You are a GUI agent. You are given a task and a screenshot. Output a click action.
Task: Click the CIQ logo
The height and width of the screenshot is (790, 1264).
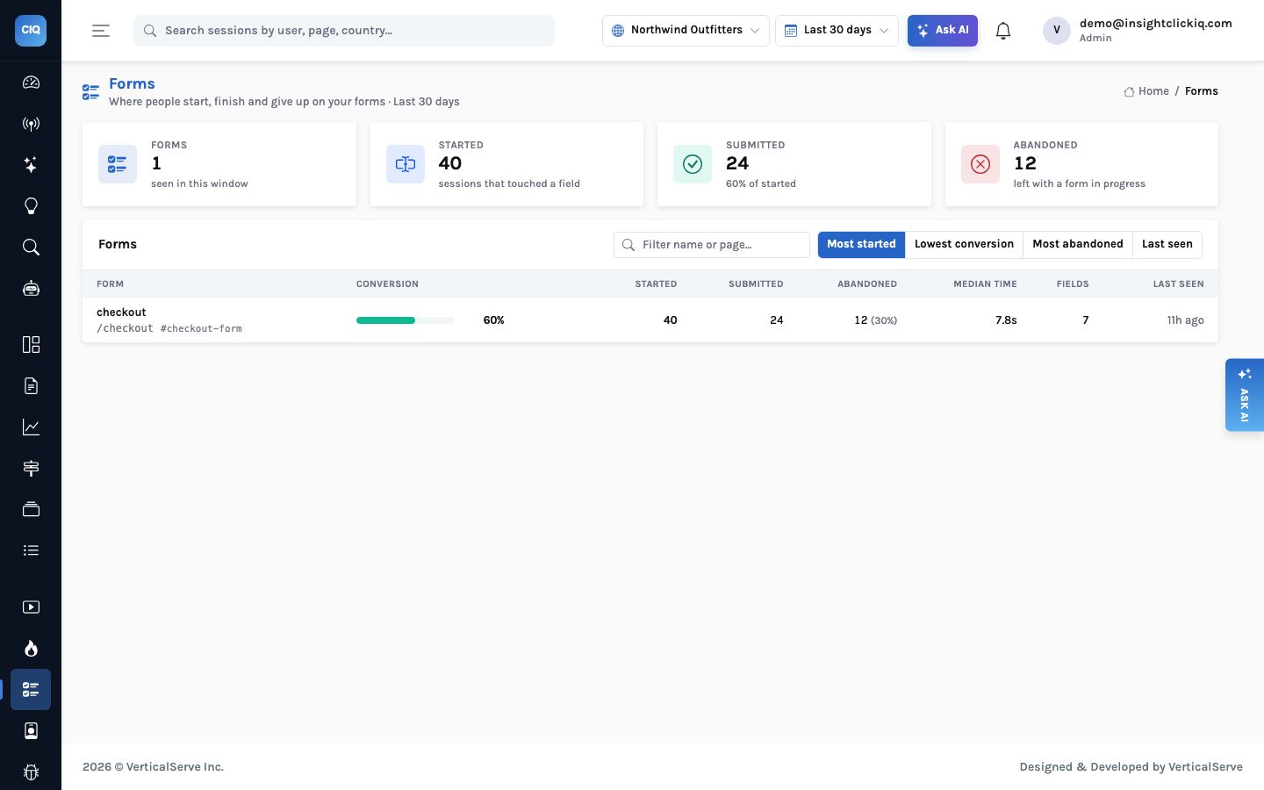click(x=31, y=30)
